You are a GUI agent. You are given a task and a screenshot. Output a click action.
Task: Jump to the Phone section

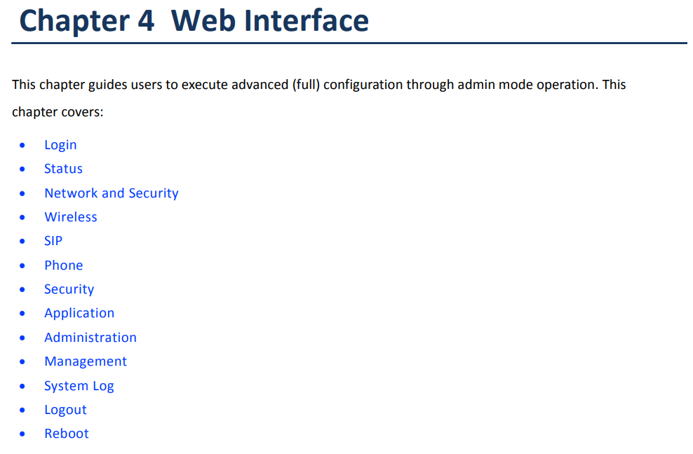point(64,265)
